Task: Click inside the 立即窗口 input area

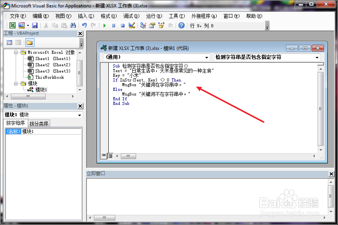Action: (x=207, y=197)
